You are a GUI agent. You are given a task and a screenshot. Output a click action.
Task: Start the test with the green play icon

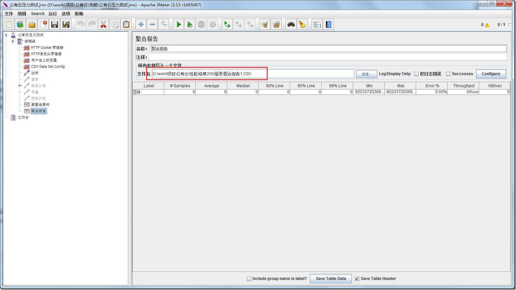tap(179, 24)
